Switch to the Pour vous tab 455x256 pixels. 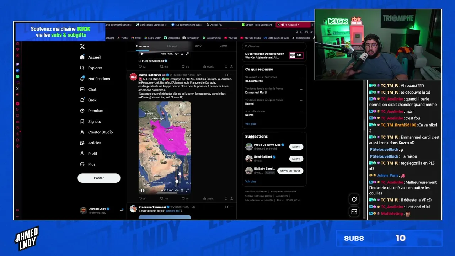tap(142, 46)
